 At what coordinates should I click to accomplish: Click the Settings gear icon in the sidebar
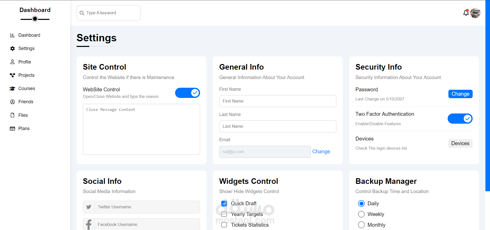click(12, 48)
